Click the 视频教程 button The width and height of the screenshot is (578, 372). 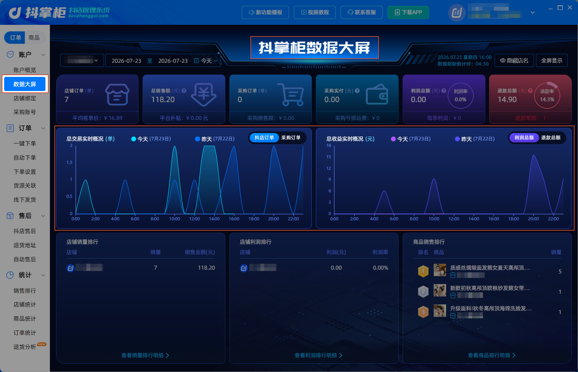click(x=315, y=12)
